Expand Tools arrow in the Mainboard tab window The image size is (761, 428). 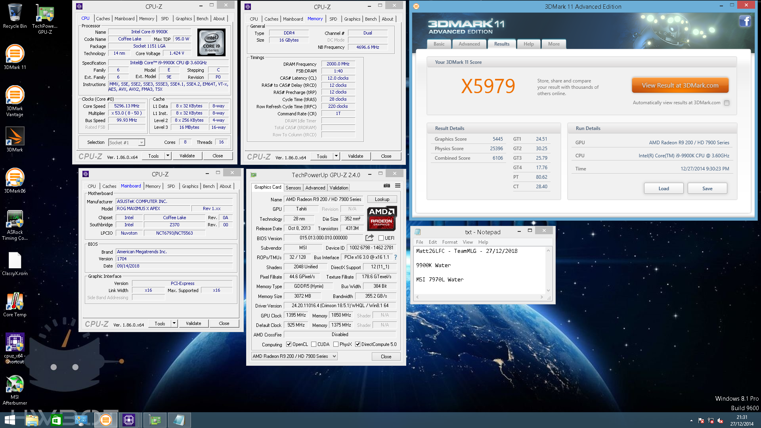[174, 323]
